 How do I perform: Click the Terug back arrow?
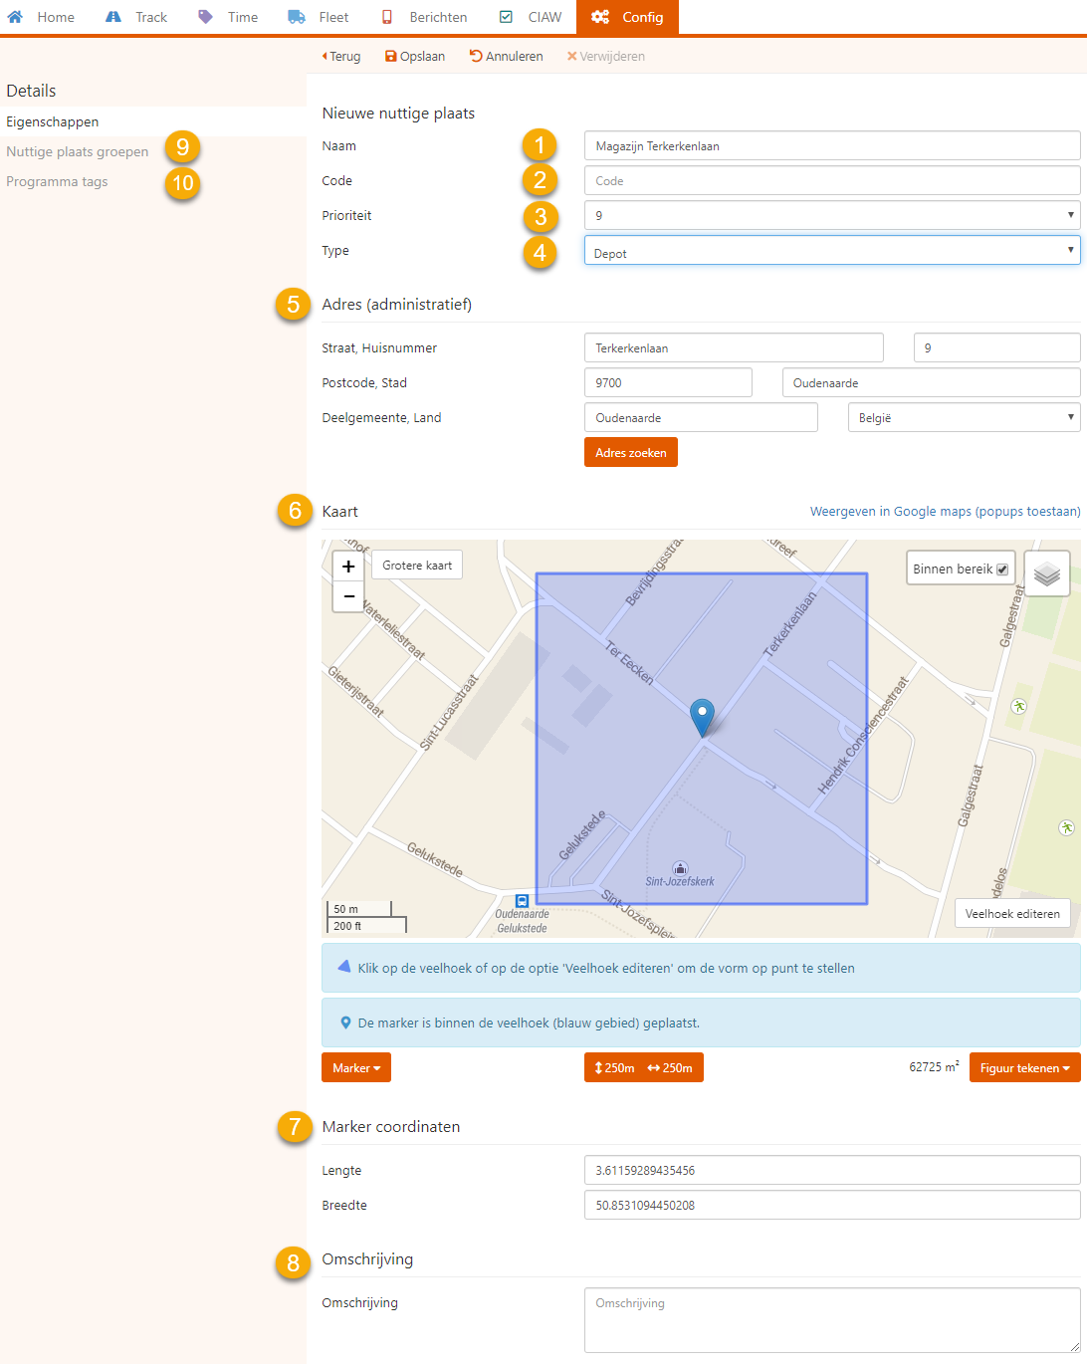click(325, 57)
